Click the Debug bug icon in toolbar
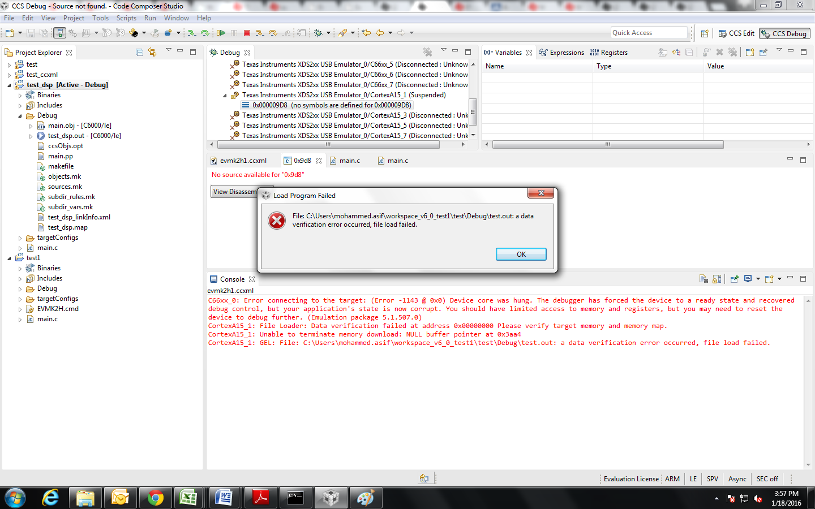 click(319, 33)
